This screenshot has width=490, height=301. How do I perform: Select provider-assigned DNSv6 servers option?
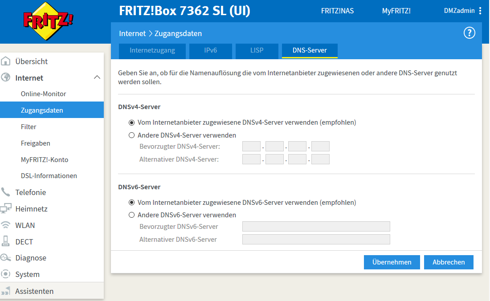click(x=131, y=202)
